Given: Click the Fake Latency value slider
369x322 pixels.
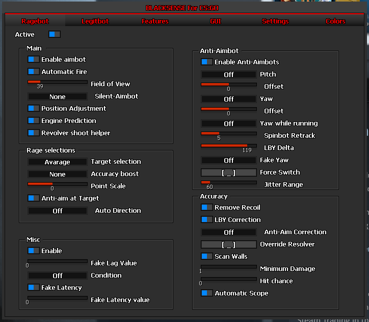Looking at the screenshot, I should 58,298.
